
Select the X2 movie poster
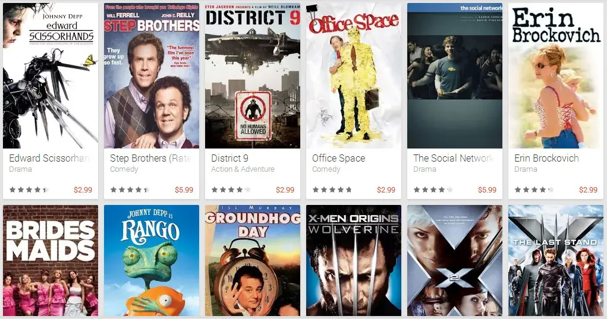tap(454, 261)
